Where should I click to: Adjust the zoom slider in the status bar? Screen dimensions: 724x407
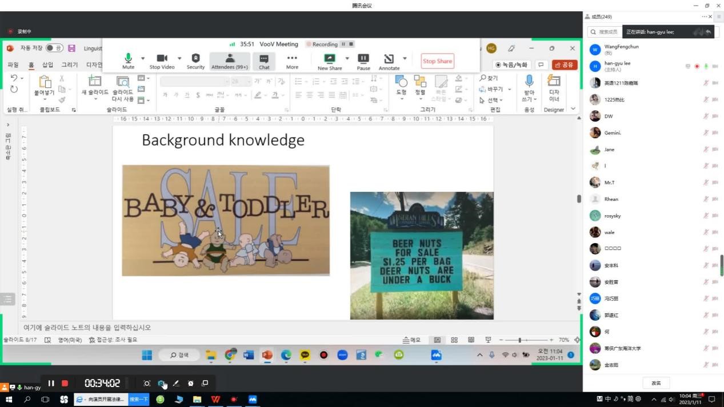pos(519,340)
